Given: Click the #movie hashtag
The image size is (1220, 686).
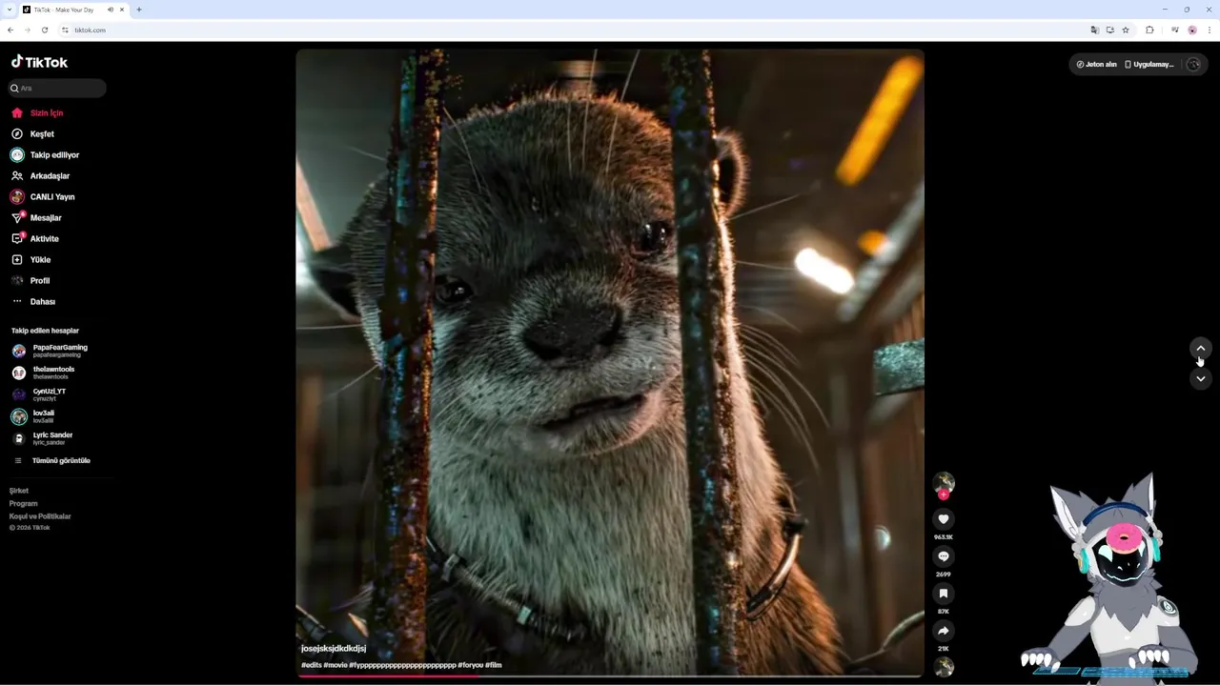Looking at the screenshot, I should (335, 665).
